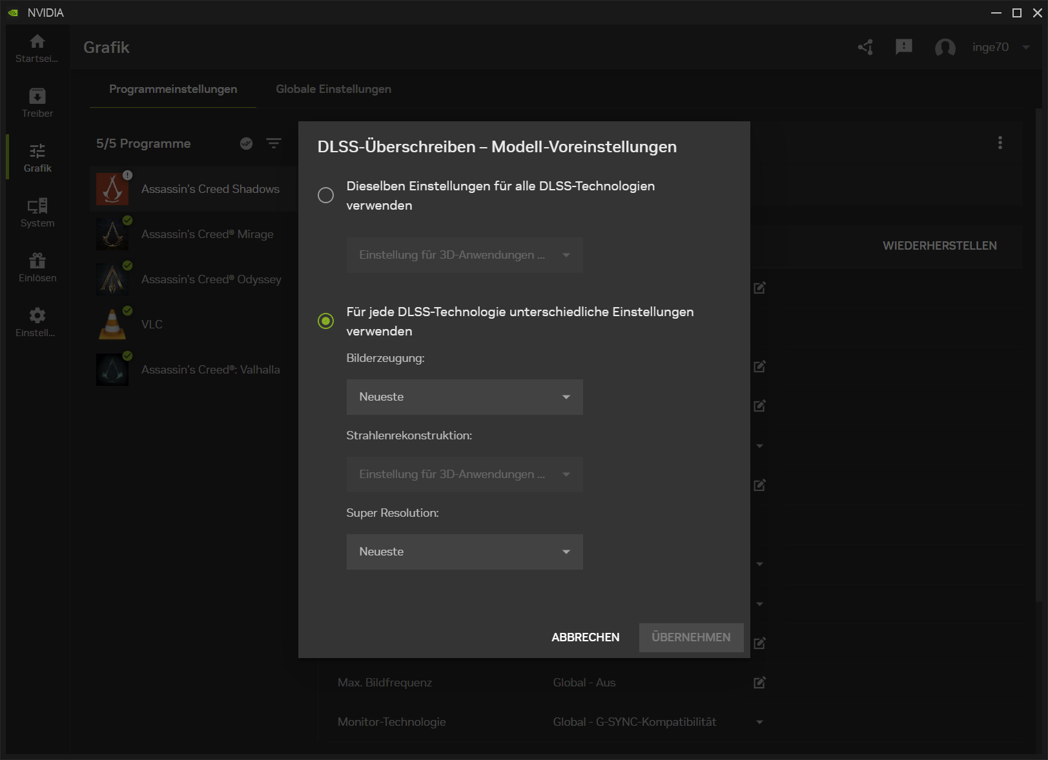Select Assassin's Creed Valhalla in program list
Viewport: 1048px width, 760px height.
pyautogui.click(x=194, y=370)
